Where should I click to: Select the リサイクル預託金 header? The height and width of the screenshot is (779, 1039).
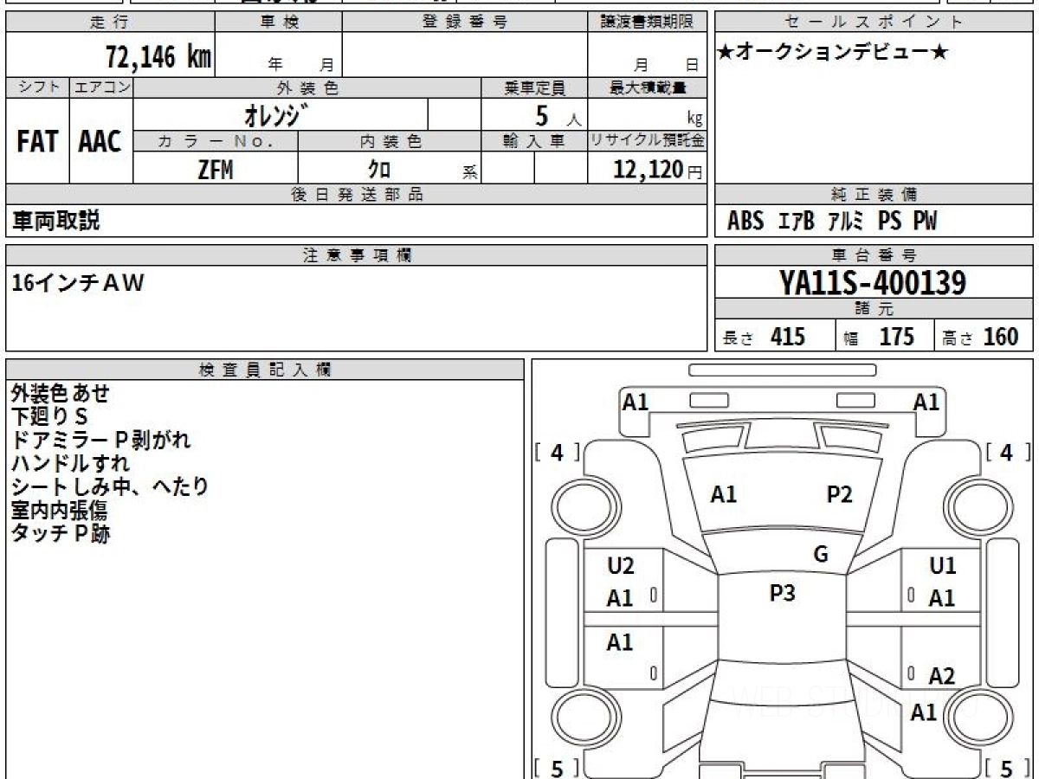[x=647, y=141]
